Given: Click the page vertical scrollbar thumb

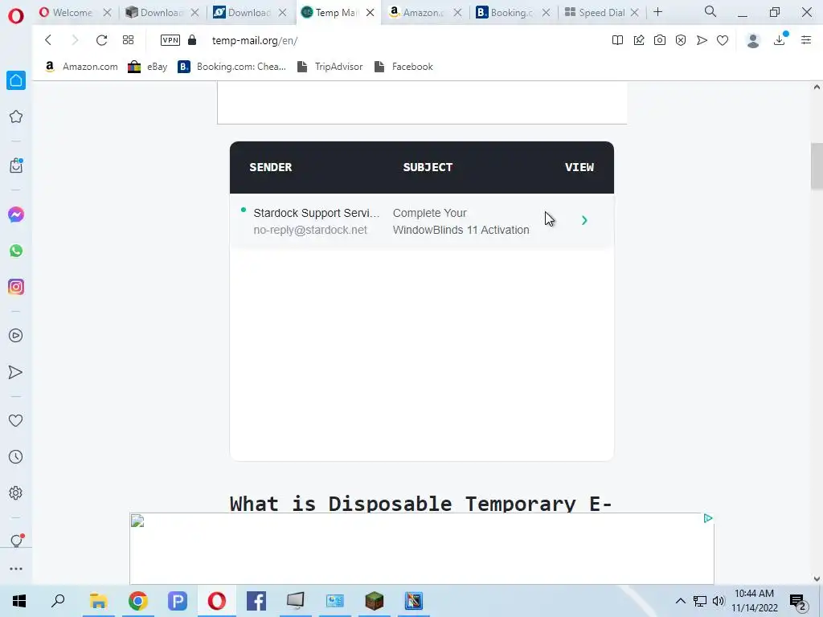Looking at the screenshot, I should click(817, 165).
